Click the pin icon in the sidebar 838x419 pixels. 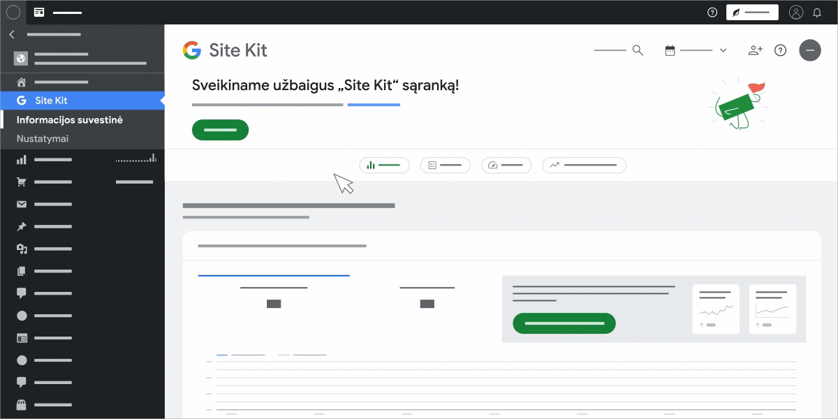point(21,226)
